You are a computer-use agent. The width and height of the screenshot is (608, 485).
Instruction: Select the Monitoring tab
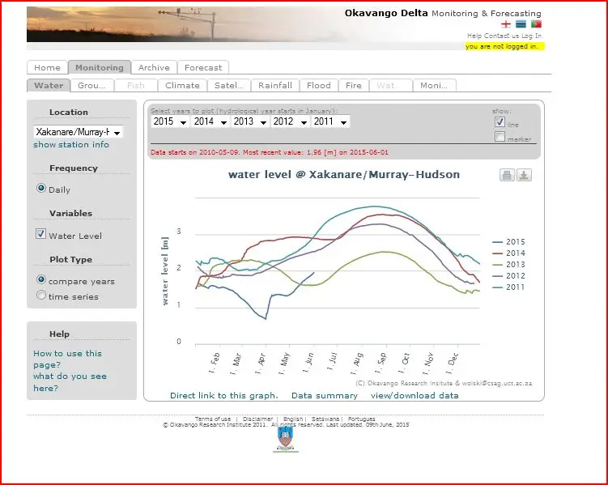[x=100, y=67]
